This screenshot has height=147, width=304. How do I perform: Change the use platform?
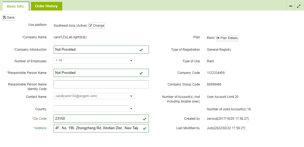click(x=96, y=26)
